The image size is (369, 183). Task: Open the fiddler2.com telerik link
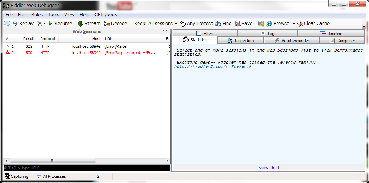point(213,67)
